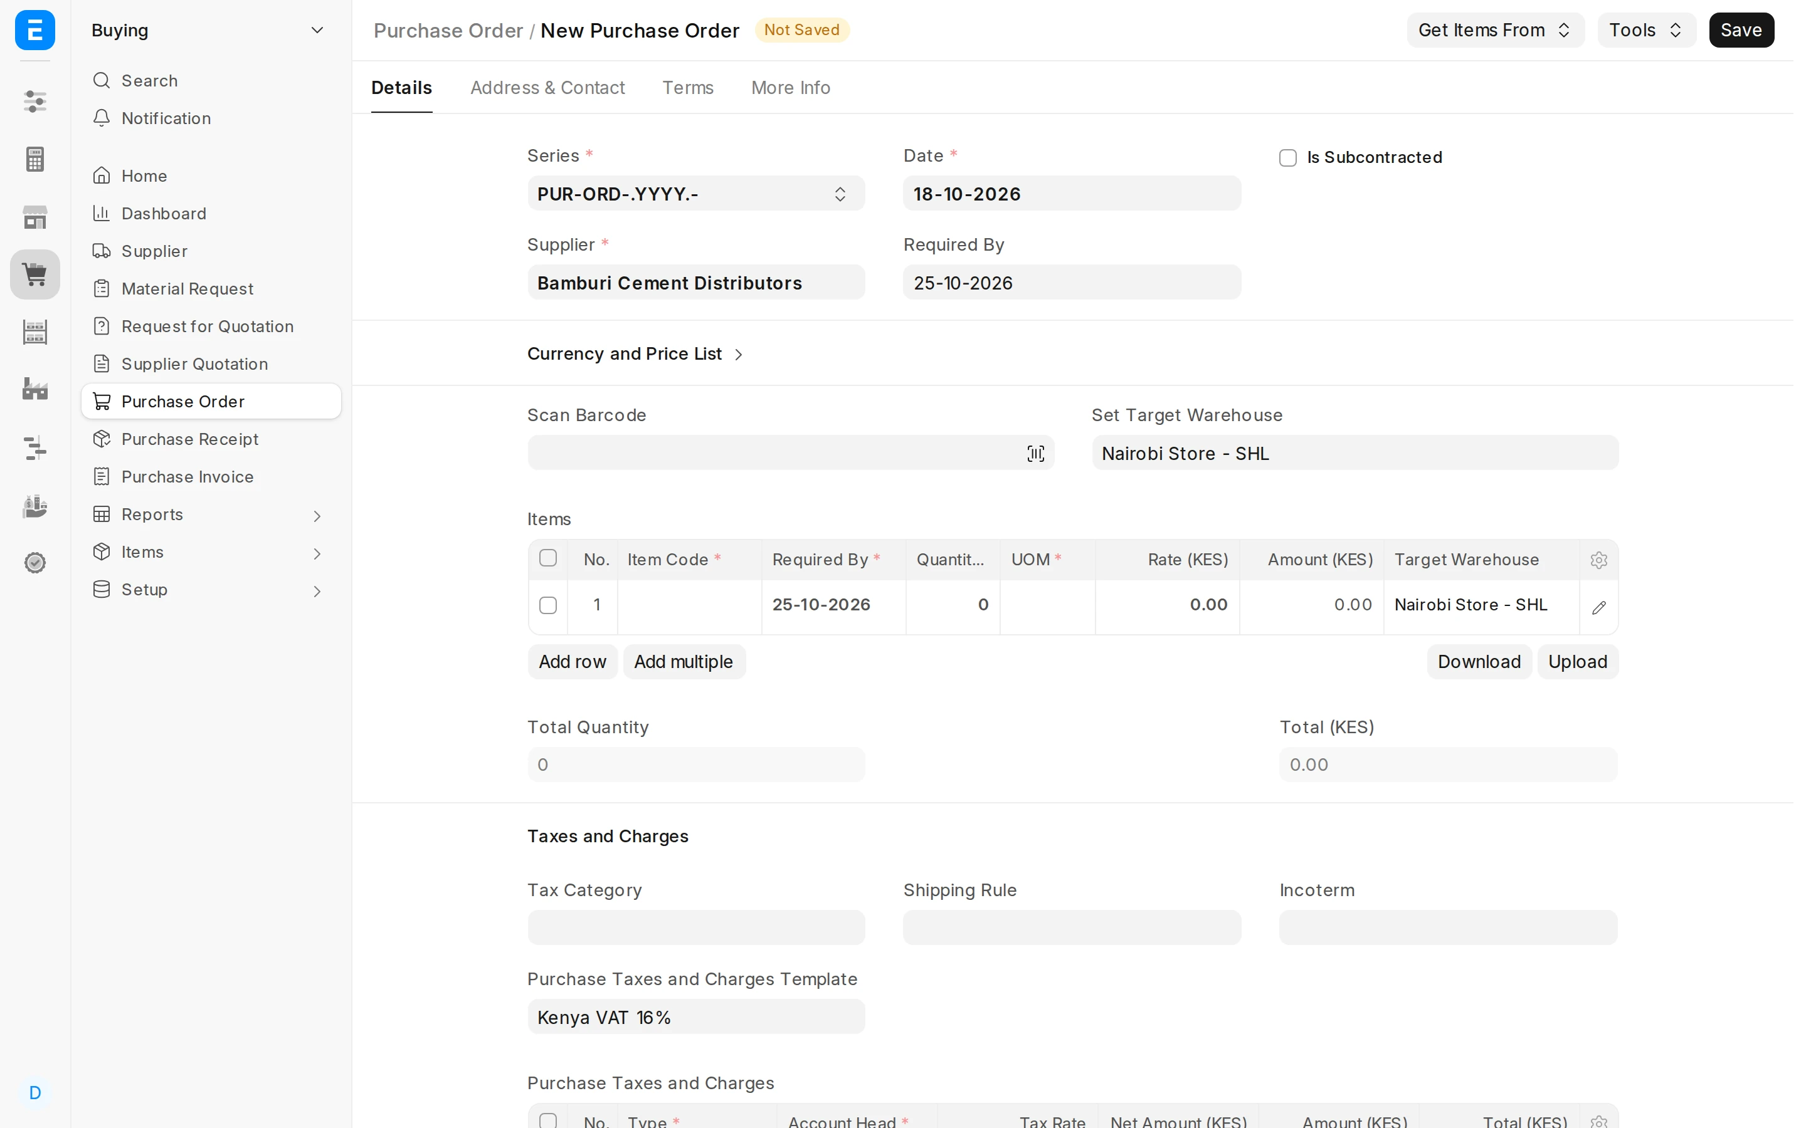This screenshot has width=1806, height=1128.
Task: Select all rows in Purchase Taxes table
Action: click(x=548, y=1120)
